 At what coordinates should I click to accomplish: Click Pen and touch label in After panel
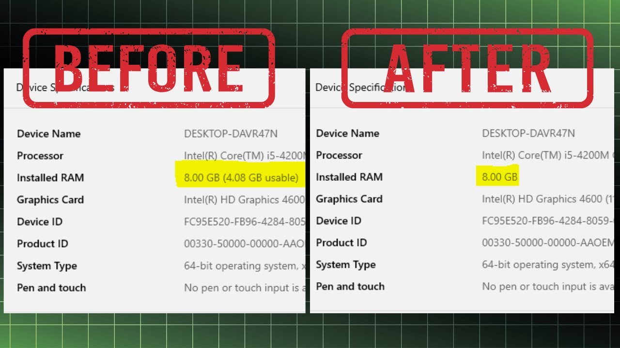350,286
